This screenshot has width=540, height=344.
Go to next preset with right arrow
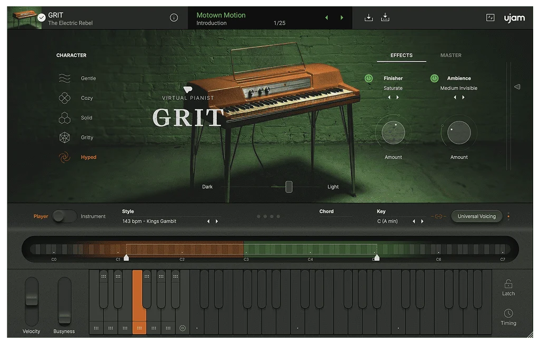(342, 18)
